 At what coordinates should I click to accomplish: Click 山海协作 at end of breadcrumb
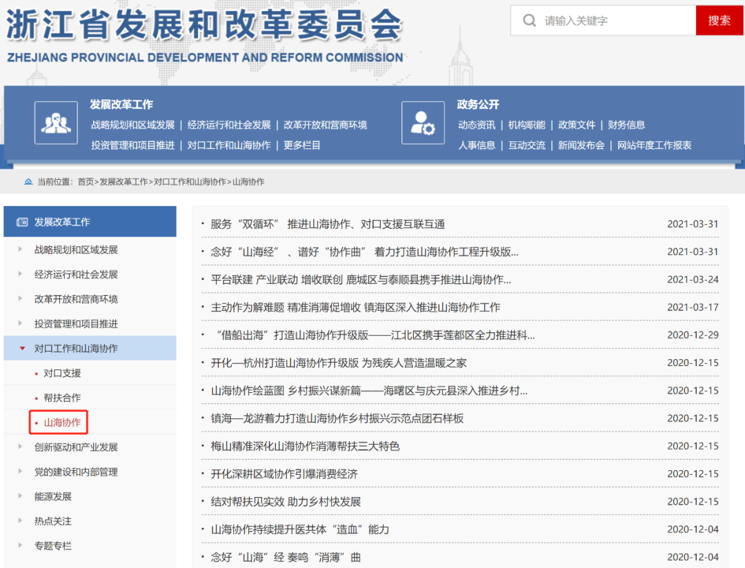tap(248, 182)
